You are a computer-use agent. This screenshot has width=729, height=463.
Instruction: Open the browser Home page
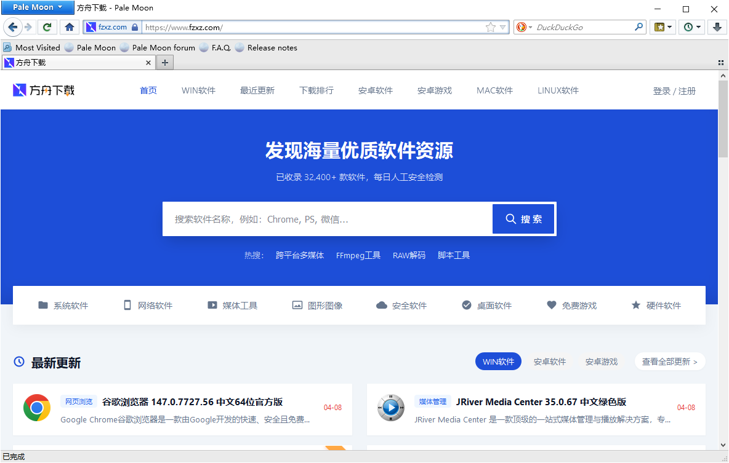coord(69,27)
